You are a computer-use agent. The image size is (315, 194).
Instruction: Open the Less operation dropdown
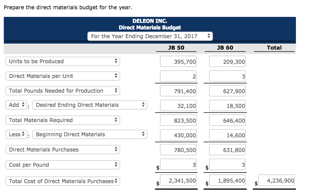point(16,134)
